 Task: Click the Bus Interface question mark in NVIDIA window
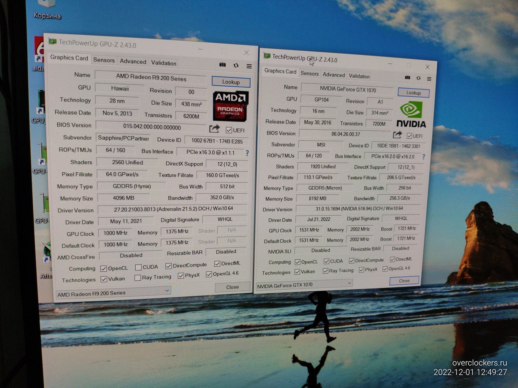tap(423, 157)
